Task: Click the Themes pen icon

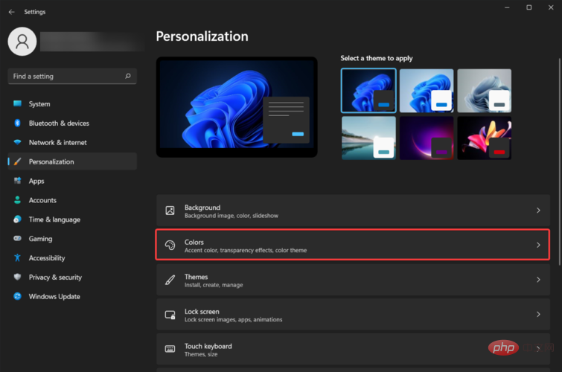Action: click(x=170, y=280)
